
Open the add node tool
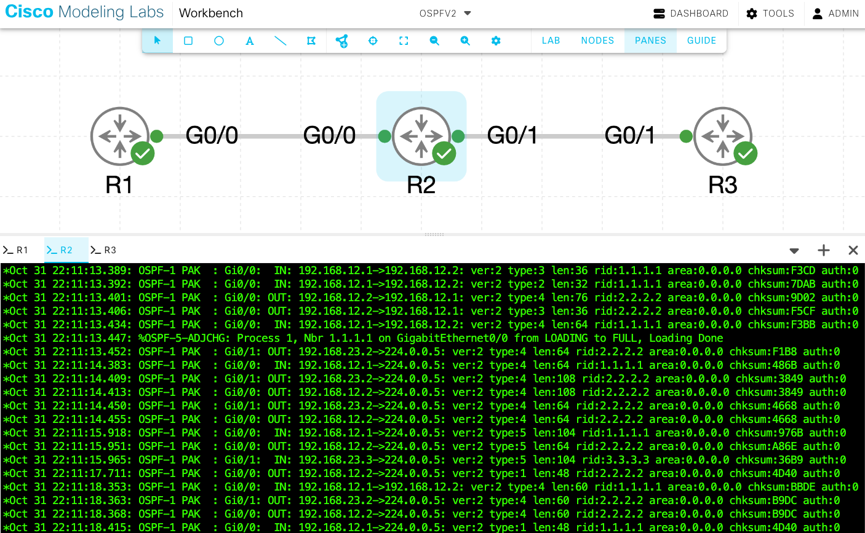coord(342,41)
